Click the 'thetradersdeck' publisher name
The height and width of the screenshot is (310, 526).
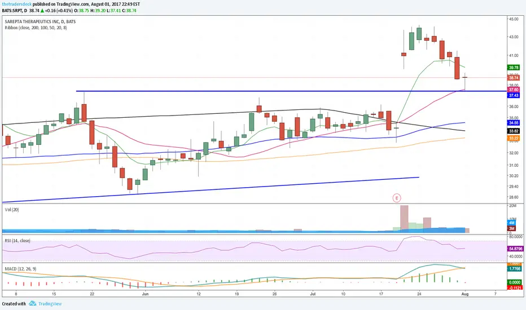coord(16,5)
